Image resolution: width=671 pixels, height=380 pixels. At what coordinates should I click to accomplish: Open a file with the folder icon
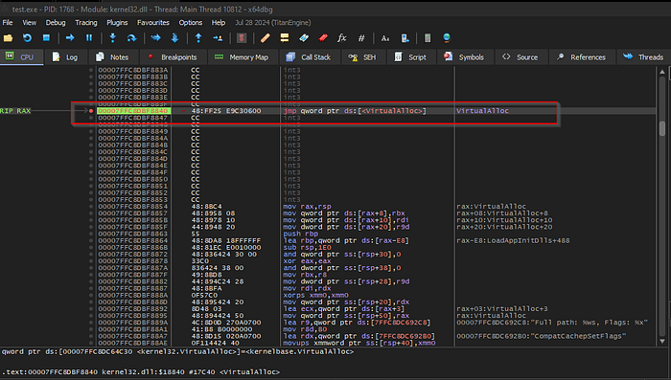[8, 38]
